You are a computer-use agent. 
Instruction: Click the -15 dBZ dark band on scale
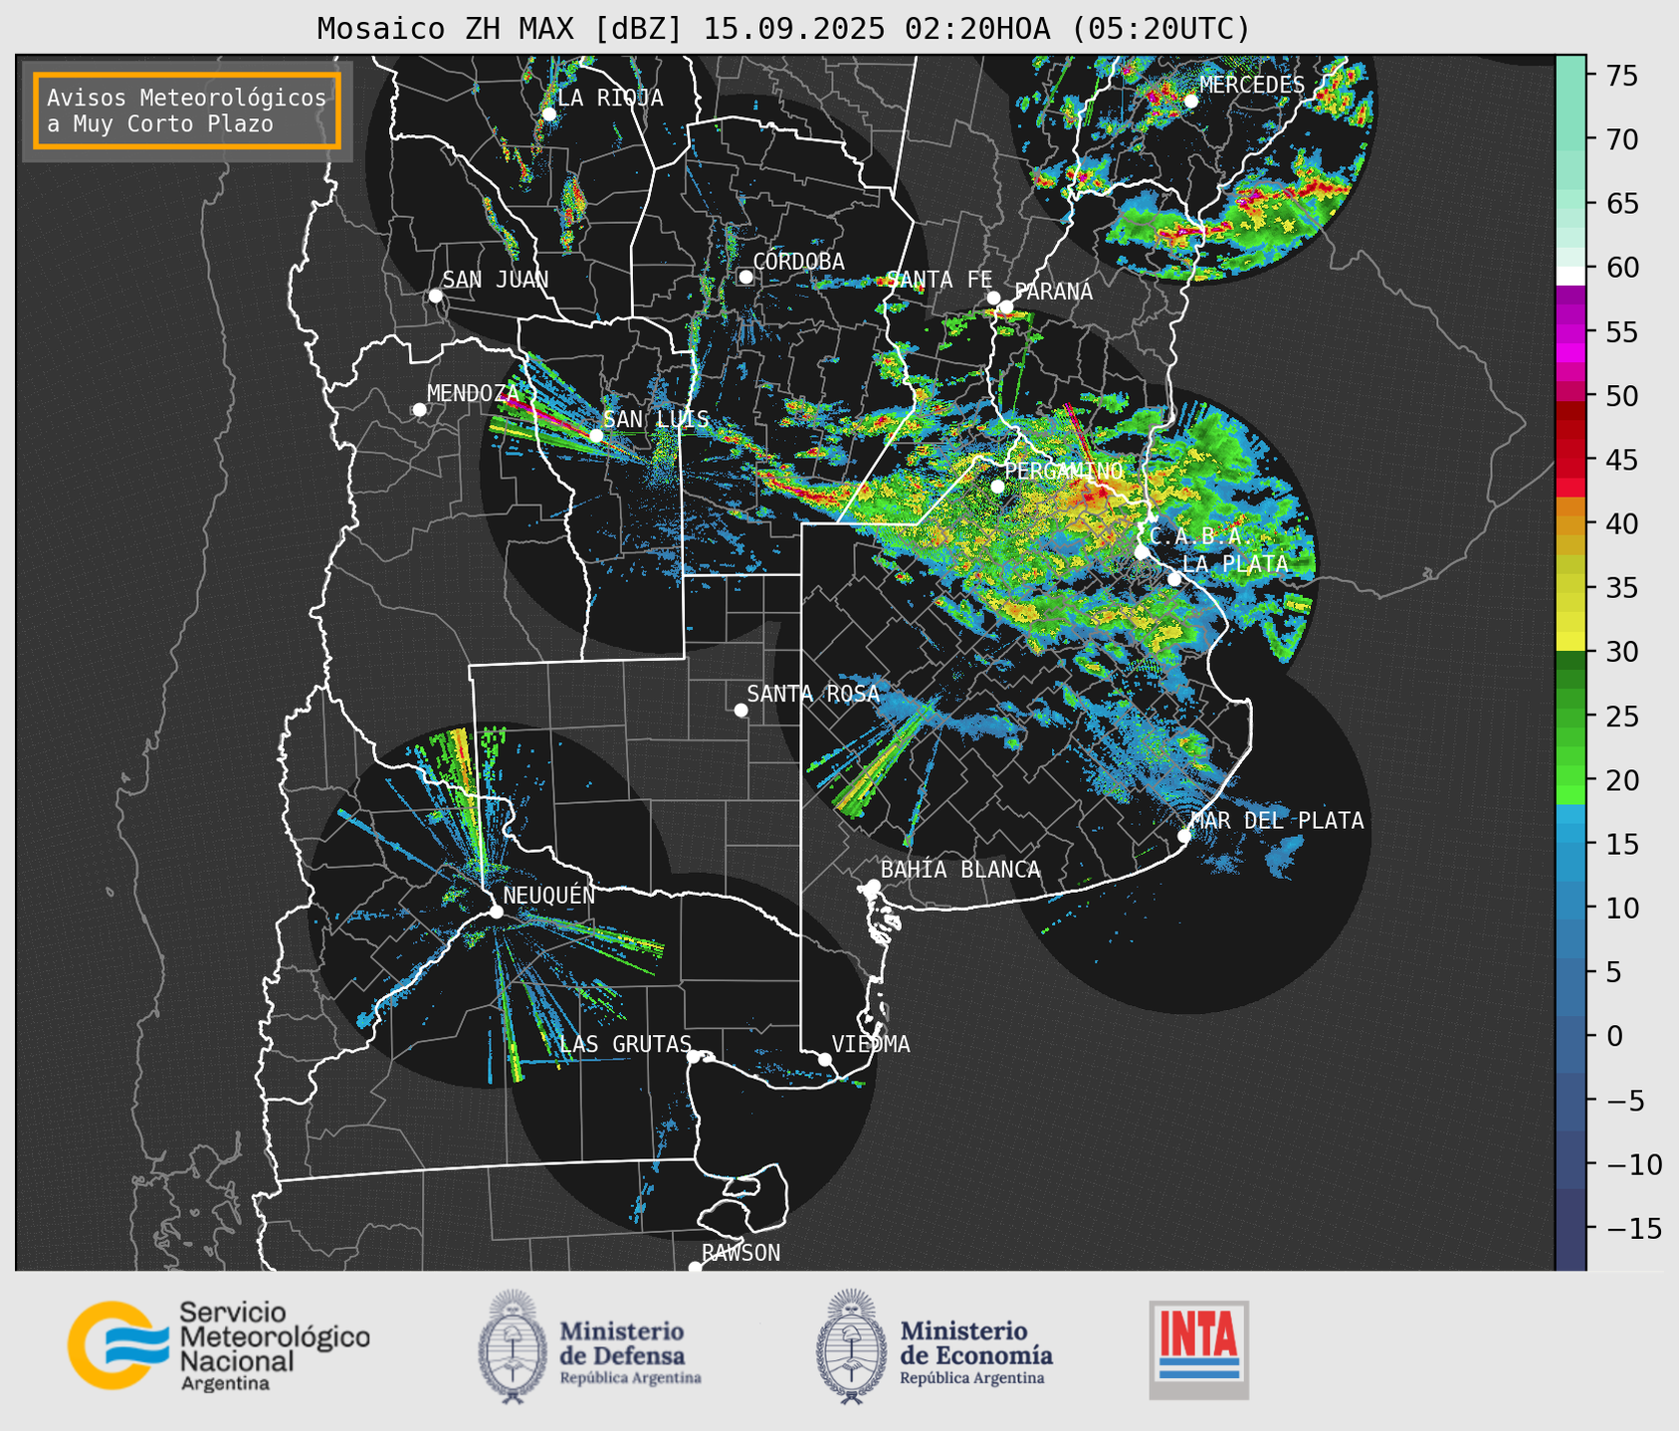(1571, 1228)
